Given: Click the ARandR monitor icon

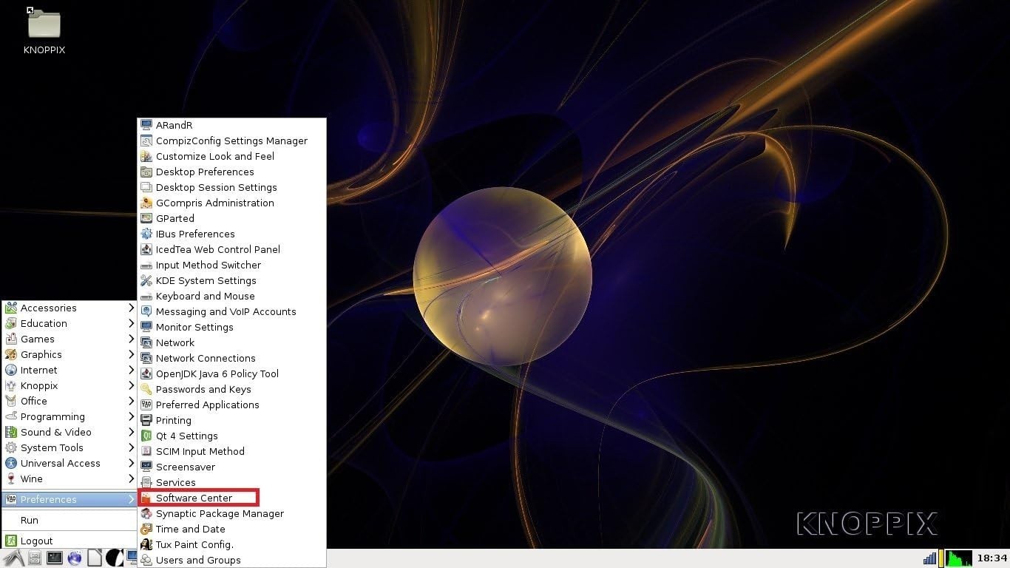Looking at the screenshot, I should pos(146,125).
